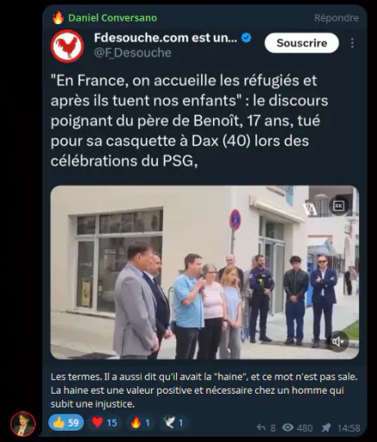Play the embedded speech video
The width and height of the screenshot is (377, 442).
click(x=204, y=272)
